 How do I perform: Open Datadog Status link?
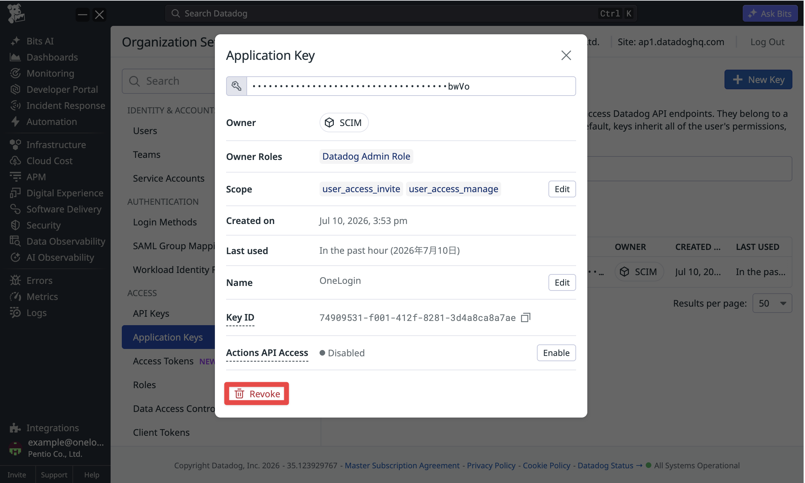click(x=610, y=465)
